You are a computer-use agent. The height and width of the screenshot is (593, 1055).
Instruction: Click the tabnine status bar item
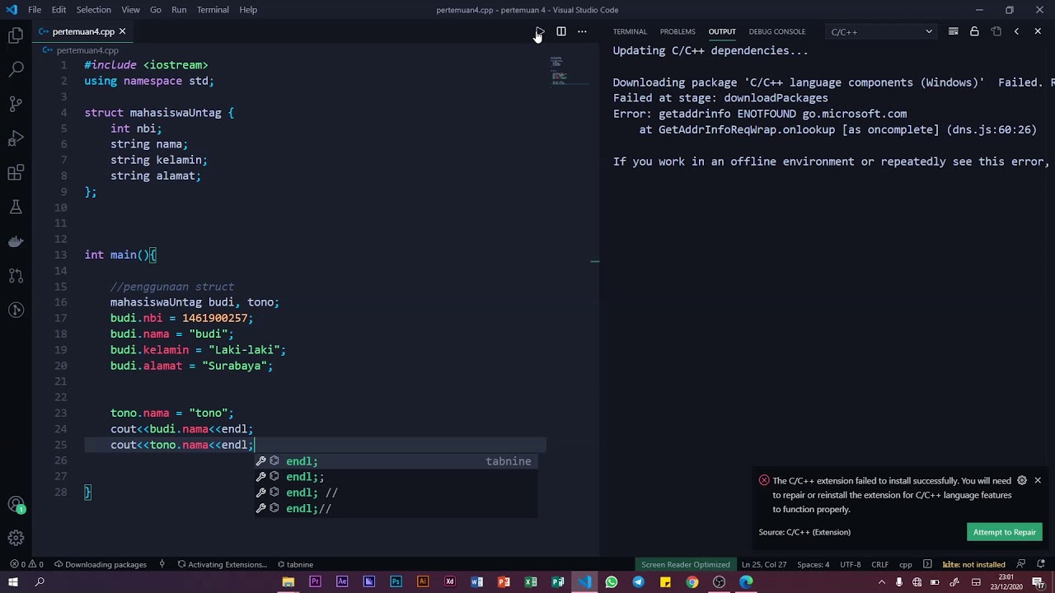pyautogui.click(x=295, y=564)
